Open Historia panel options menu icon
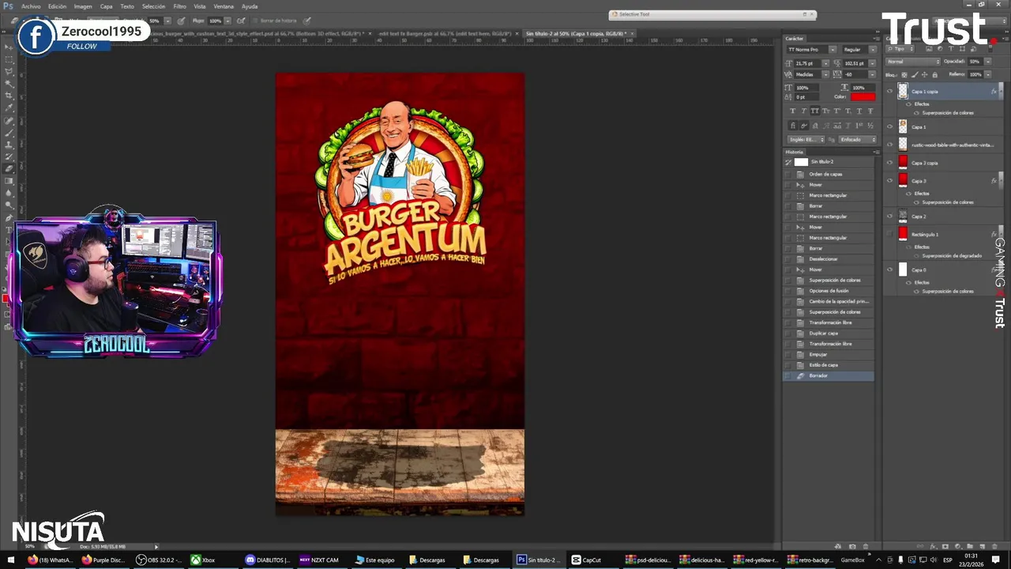The height and width of the screenshot is (569, 1011). tap(876, 152)
